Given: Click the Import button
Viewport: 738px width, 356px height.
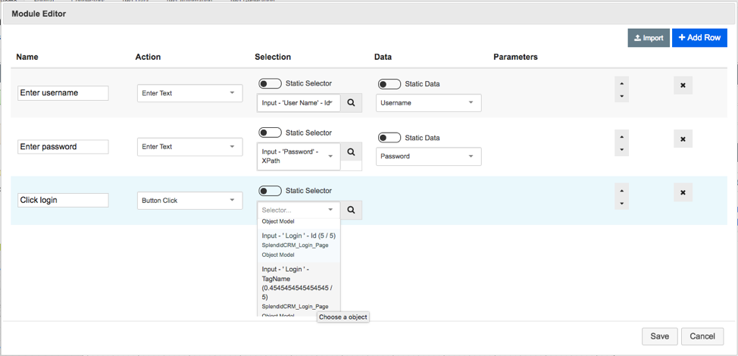Looking at the screenshot, I should pos(649,38).
